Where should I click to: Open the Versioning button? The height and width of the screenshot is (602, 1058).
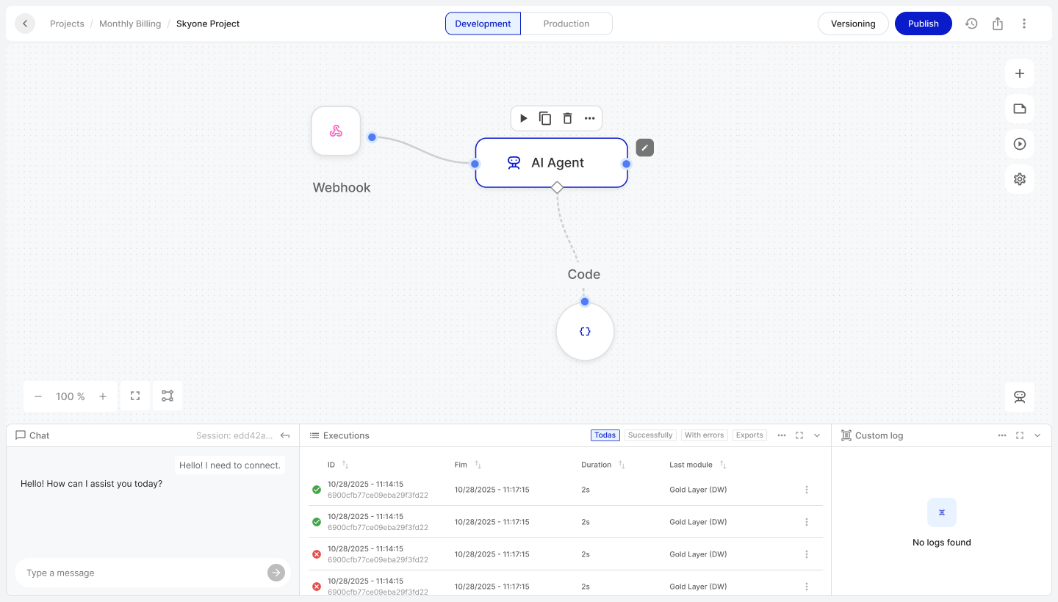853,23
